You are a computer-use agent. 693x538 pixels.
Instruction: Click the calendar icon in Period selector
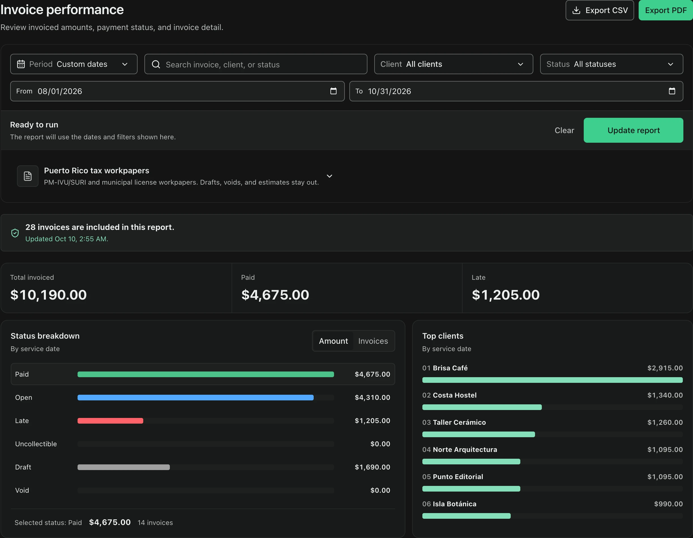21,64
